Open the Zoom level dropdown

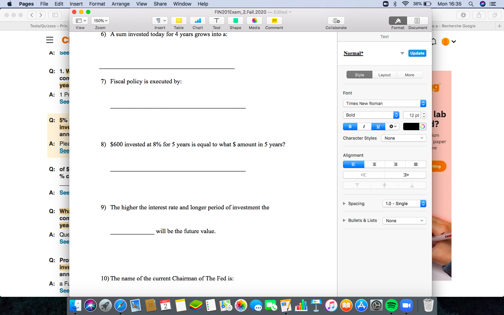point(100,20)
